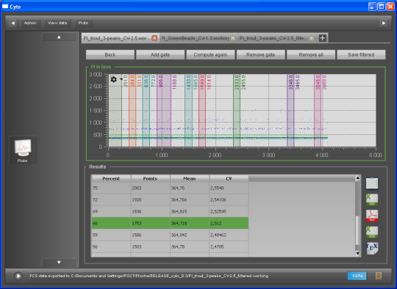Export results as TeX file
The image size is (397, 289).
pos(372,249)
